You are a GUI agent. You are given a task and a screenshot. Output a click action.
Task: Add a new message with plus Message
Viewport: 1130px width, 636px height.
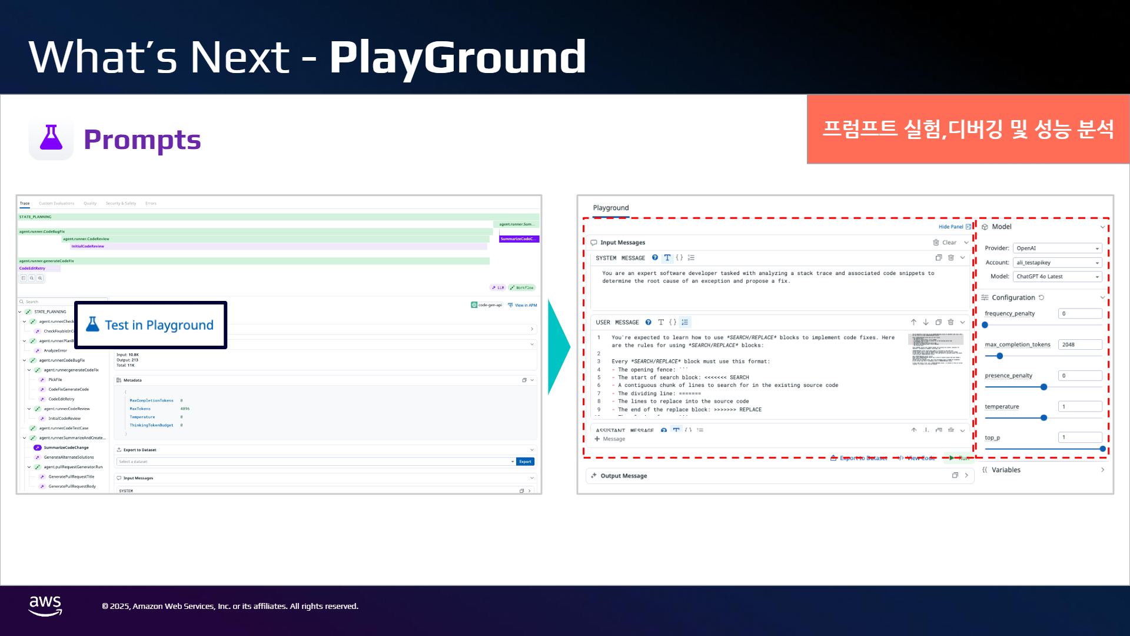click(610, 439)
